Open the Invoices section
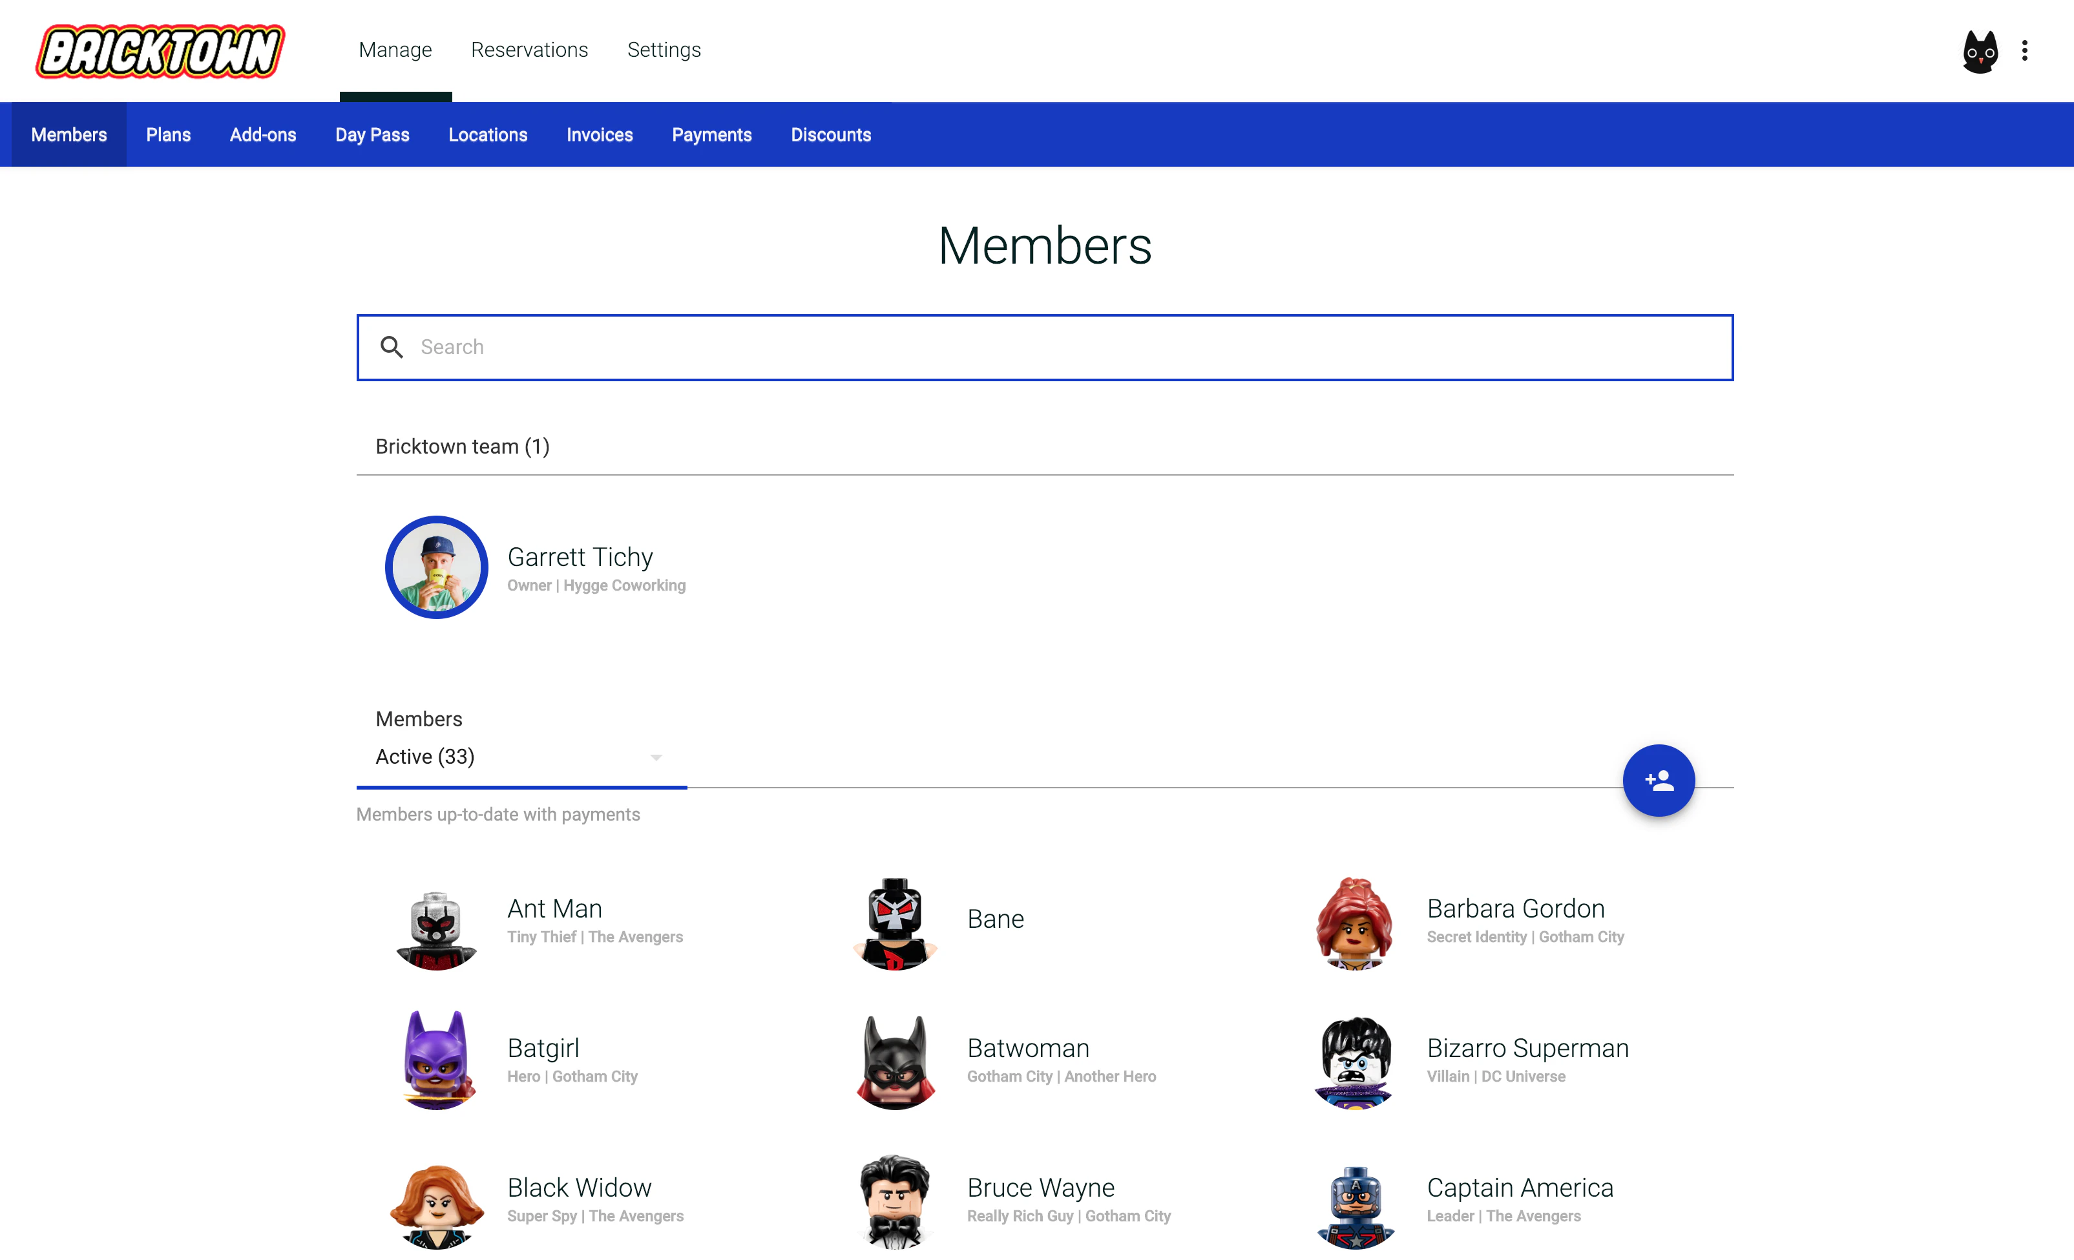This screenshot has height=1260, width=2074. click(598, 134)
